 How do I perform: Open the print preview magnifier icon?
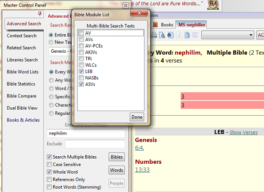162,35
